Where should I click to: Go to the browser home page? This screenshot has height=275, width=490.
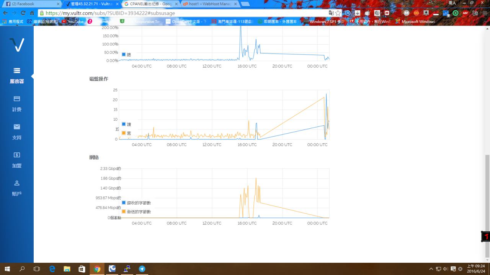32,13
